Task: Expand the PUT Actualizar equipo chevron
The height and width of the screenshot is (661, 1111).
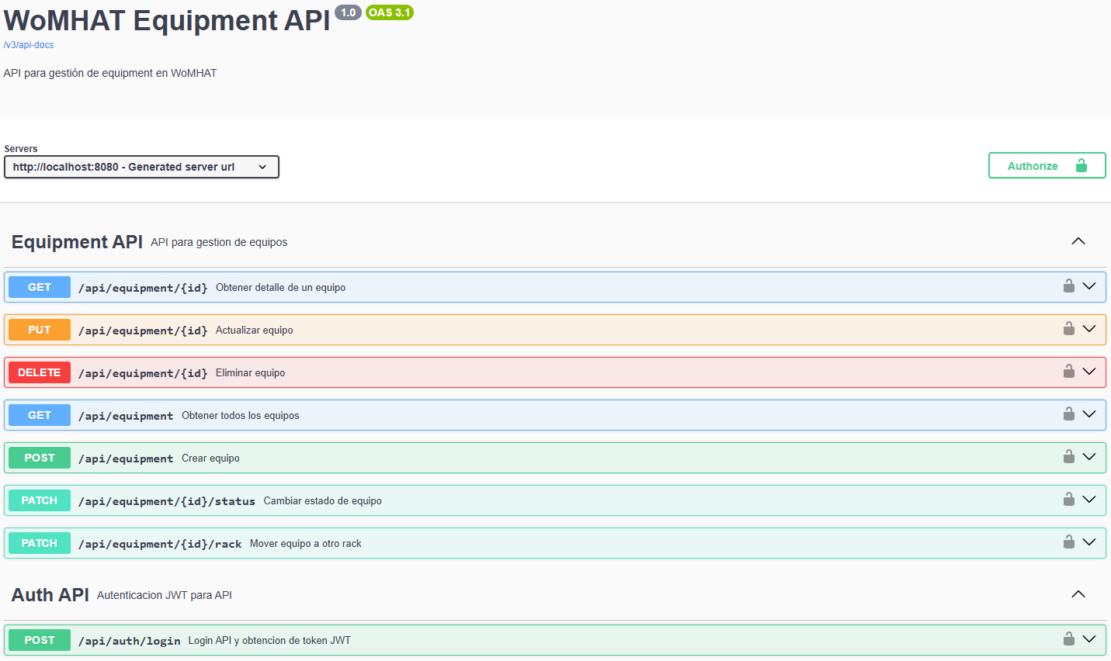Action: (1089, 329)
